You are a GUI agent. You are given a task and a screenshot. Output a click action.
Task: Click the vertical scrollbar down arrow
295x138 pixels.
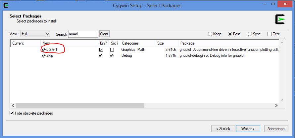click(x=282, y=100)
